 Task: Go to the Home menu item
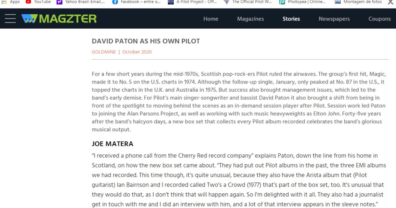tap(211, 19)
